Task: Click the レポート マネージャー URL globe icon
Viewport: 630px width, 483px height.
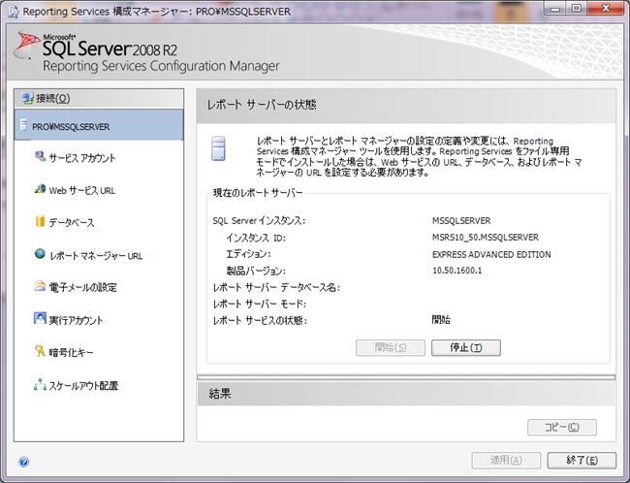Action: click(x=40, y=254)
